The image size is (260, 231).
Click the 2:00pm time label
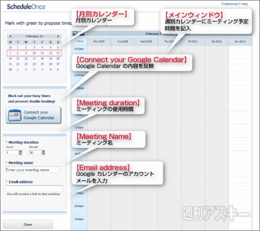click(x=79, y=127)
